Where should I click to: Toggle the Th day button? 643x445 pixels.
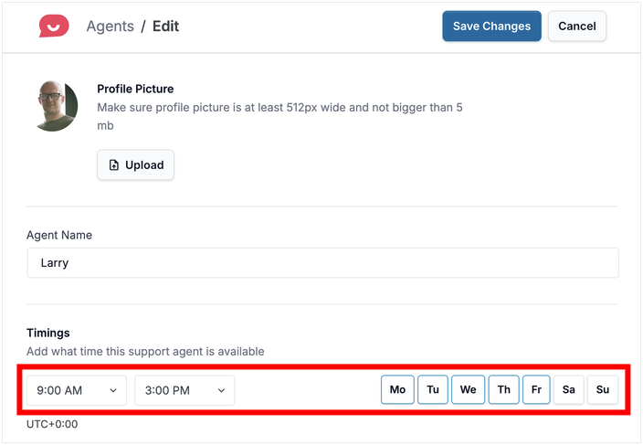coord(503,390)
